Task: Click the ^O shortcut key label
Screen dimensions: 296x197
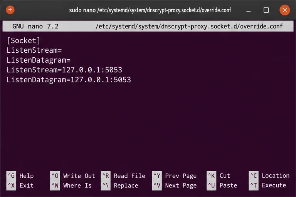Action: coord(55,176)
